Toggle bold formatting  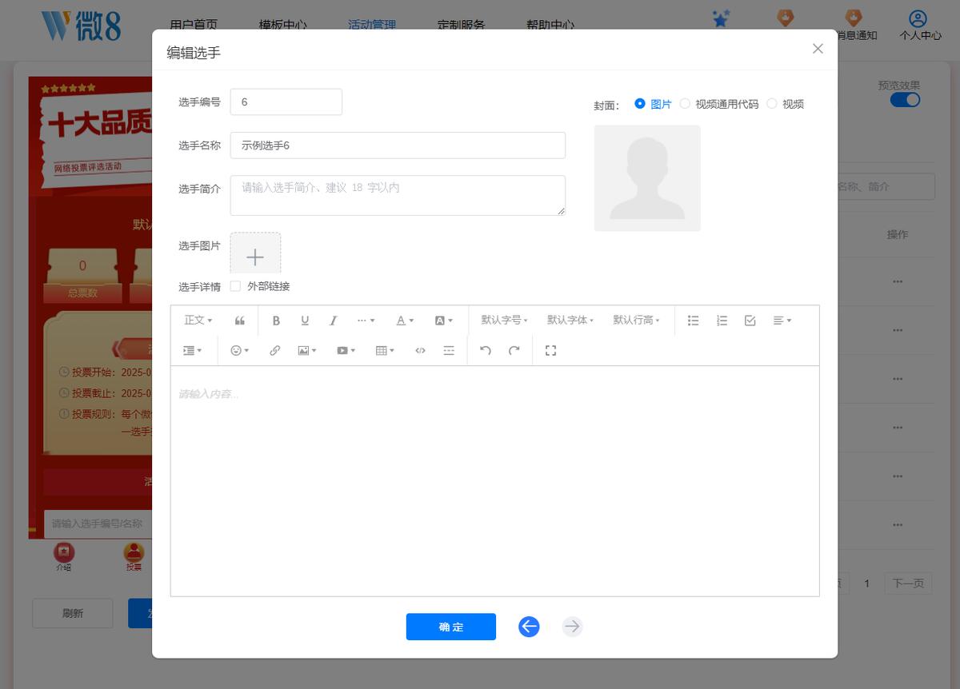(x=276, y=321)
